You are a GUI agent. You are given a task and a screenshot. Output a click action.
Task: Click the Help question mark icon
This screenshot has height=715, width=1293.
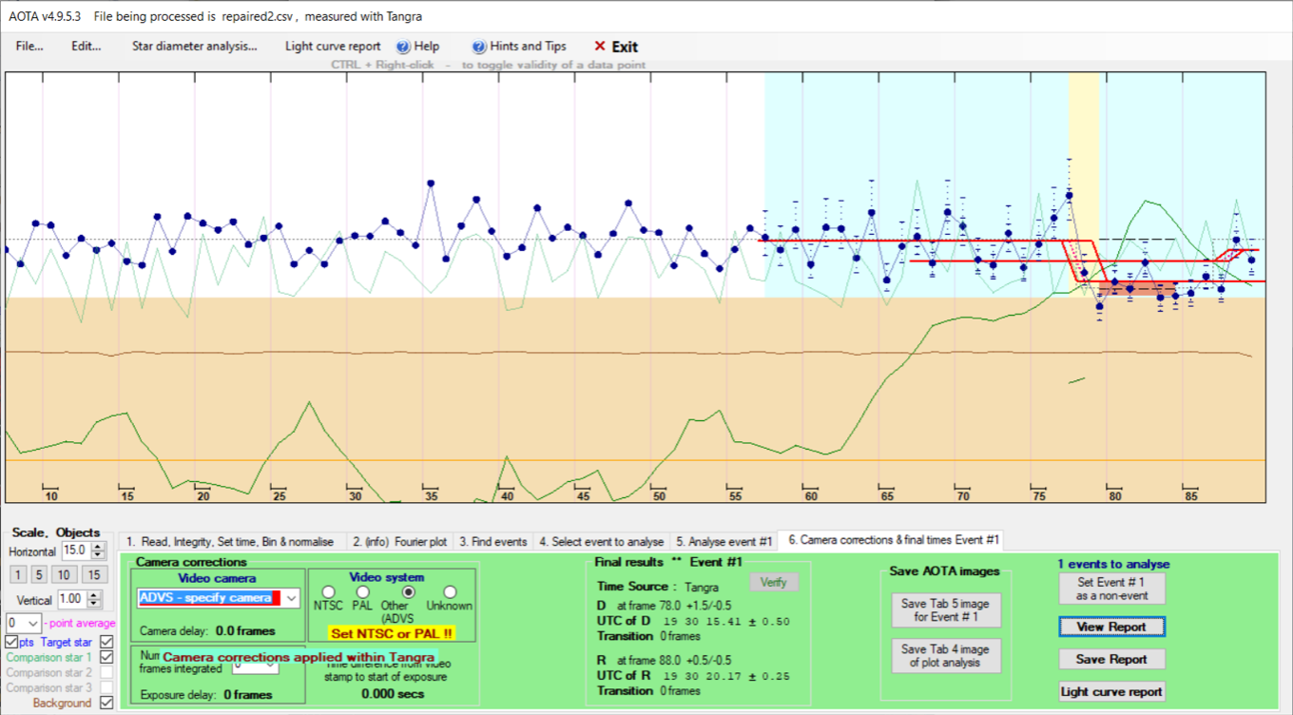403,47
